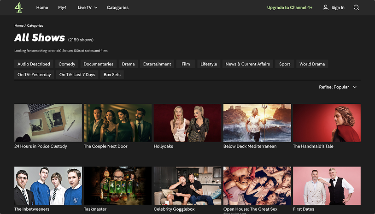Image resolution: width=375 pixels, height=214 pixels.
Task: Open the search magnifier icon
Action: [356, 8]
